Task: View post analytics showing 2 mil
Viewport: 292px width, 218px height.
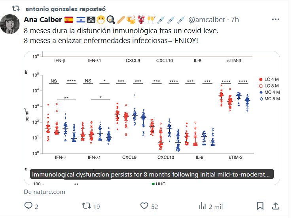Action: [x=203, y=206]
